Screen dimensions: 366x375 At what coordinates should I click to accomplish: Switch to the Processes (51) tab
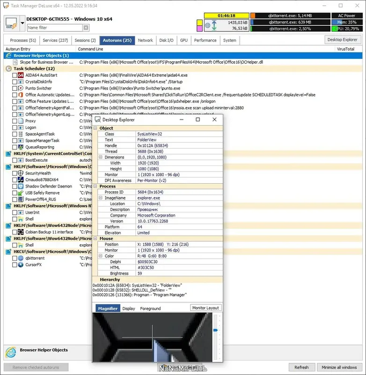coord(23,40)
